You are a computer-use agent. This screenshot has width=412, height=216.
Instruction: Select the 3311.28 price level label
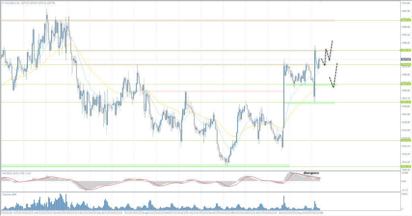[405, 166]
